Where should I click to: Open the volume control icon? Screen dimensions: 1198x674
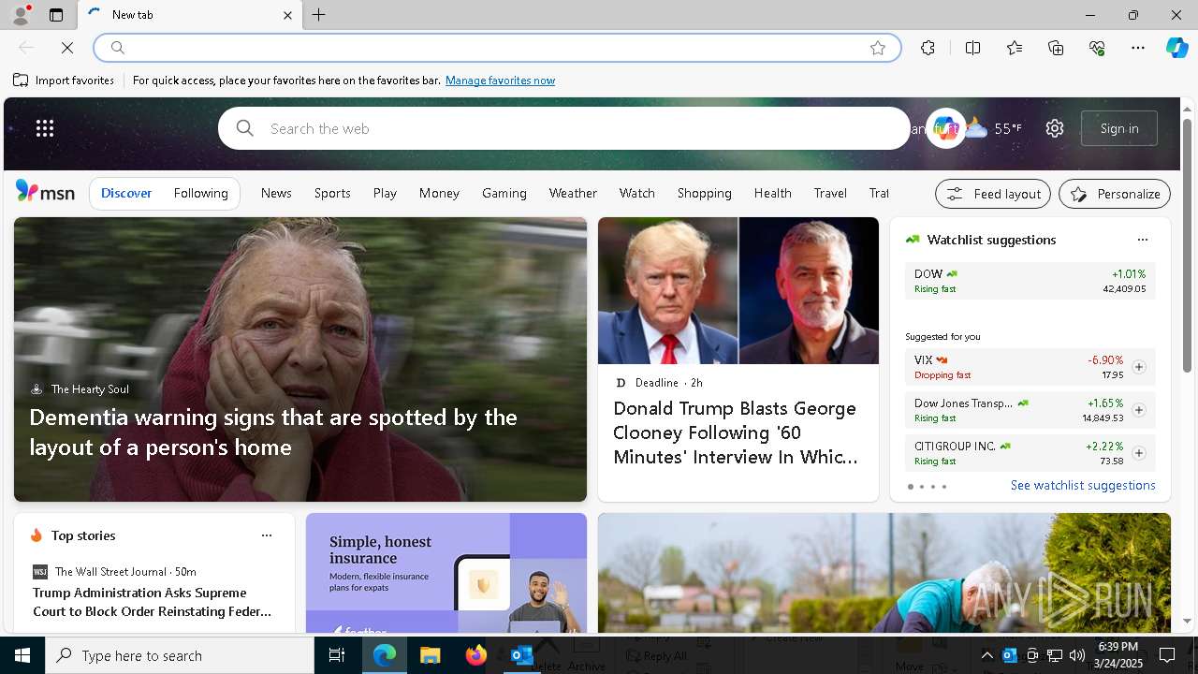pyautogui.click(x=1076, y=655)
